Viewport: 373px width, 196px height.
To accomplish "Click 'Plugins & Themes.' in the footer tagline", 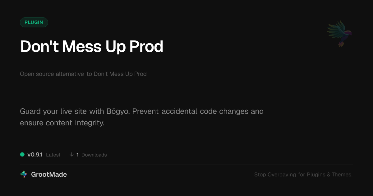I will click(x=329, y=175).
